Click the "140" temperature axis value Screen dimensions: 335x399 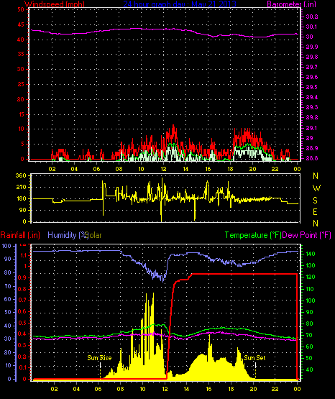[310, 254]
